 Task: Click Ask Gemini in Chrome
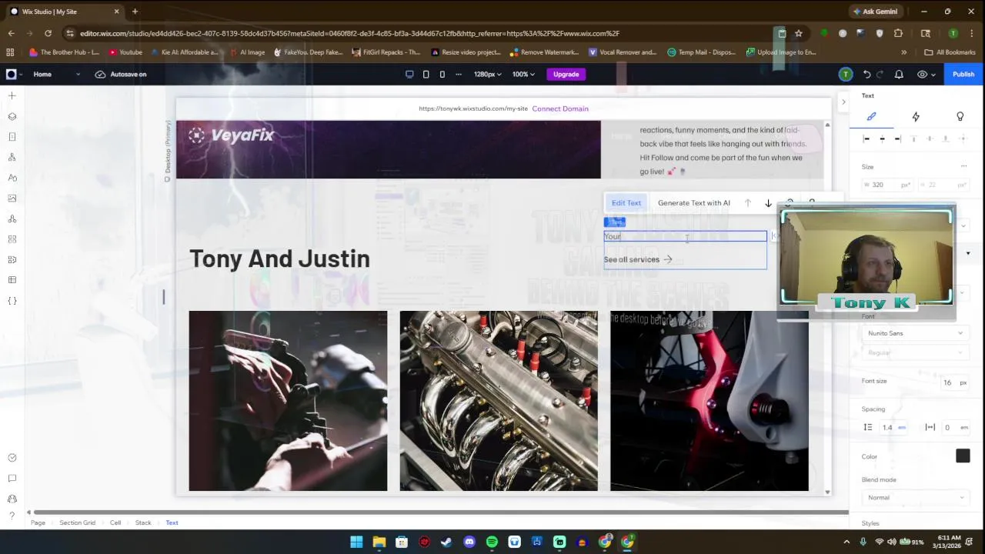pos(874,12)
